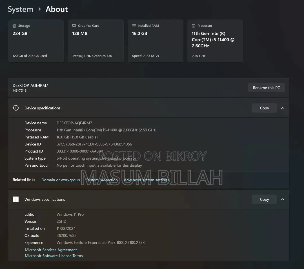This screenshot has width=304, height=269.
Task: Open the Processor i5-11400 card
Action: point(215,41)
